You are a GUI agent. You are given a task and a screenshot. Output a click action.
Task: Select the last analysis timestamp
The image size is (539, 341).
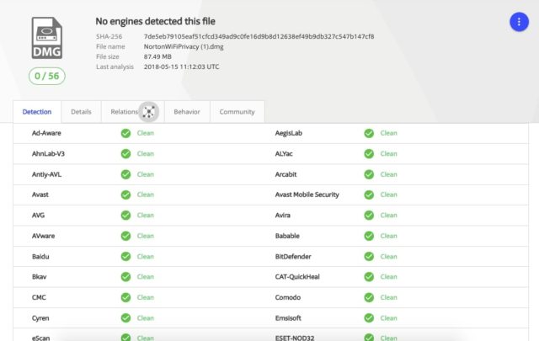point(181,67)
